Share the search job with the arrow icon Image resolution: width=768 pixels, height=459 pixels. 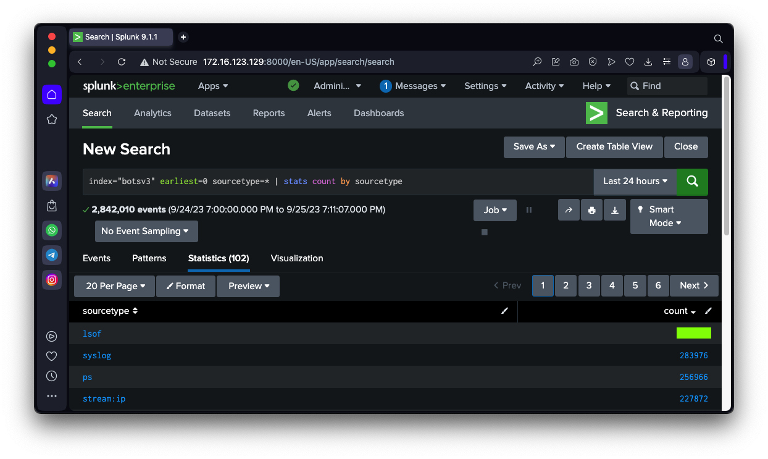[569, 210]
